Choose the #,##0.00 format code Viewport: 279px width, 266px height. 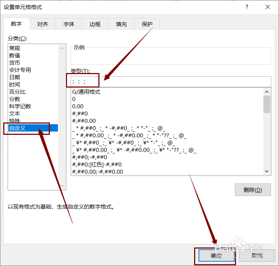(167, 121)
